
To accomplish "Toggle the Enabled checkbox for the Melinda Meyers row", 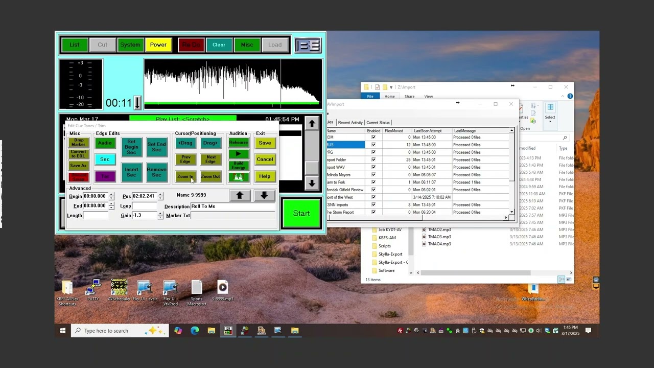I will click(373, 174).
